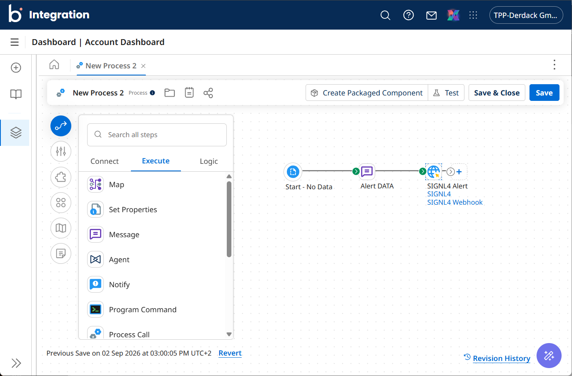Open the SIGNL4 Webhook operation link
Viewport: 572px width, 376px height.
tap(455, 202)
